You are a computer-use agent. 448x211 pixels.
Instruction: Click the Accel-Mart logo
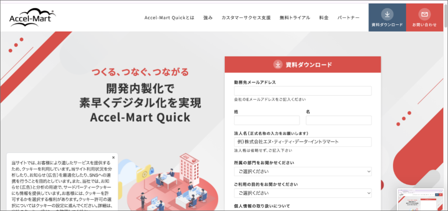click(32, 18)
